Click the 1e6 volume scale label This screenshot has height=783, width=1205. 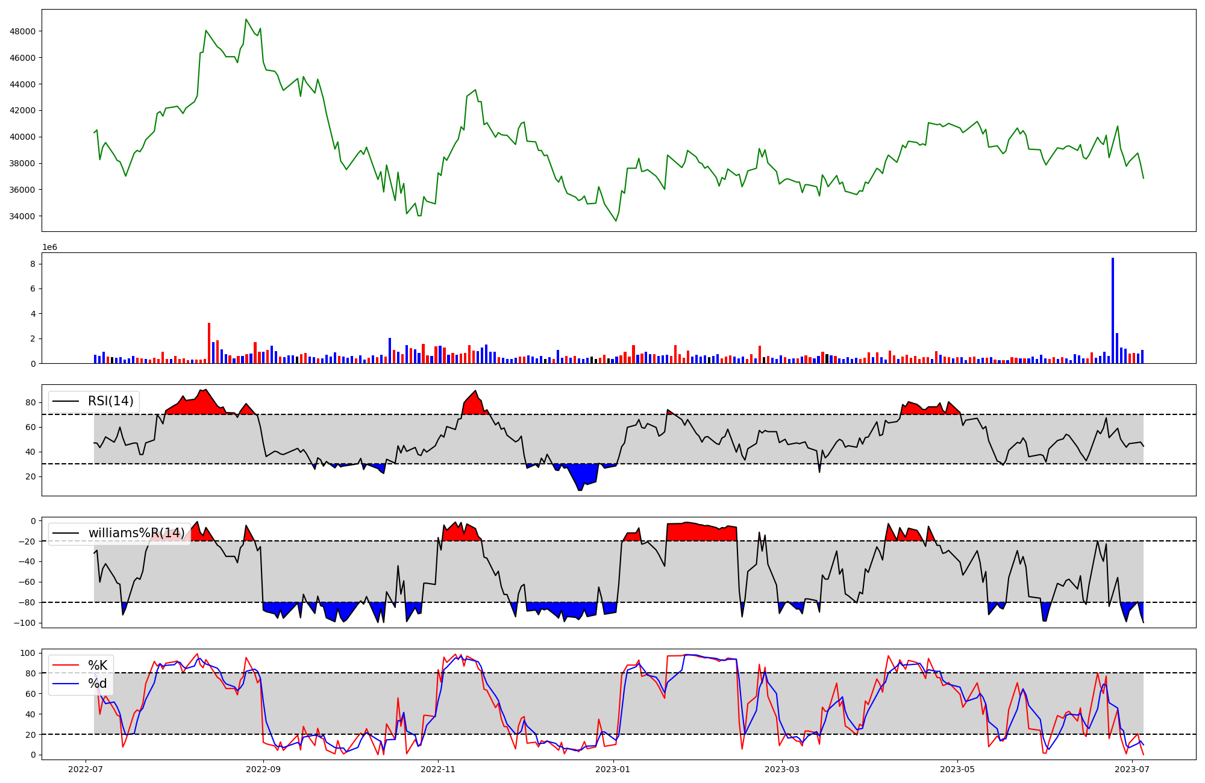point(49,248)
